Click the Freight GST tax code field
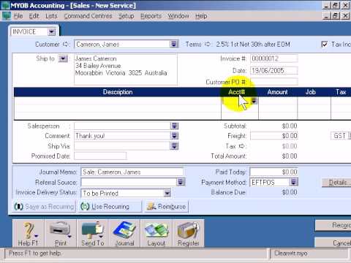Image resolution: width=351 pixels, height=263 pixels. tap(340, 136)
